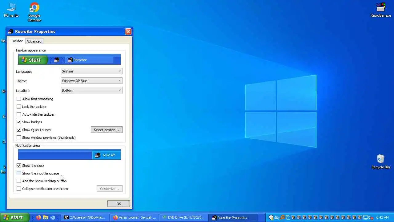This screenshot has height=222, width=394.
Task: Open the PC na Ito desktop icon
Action: (11, 10)
